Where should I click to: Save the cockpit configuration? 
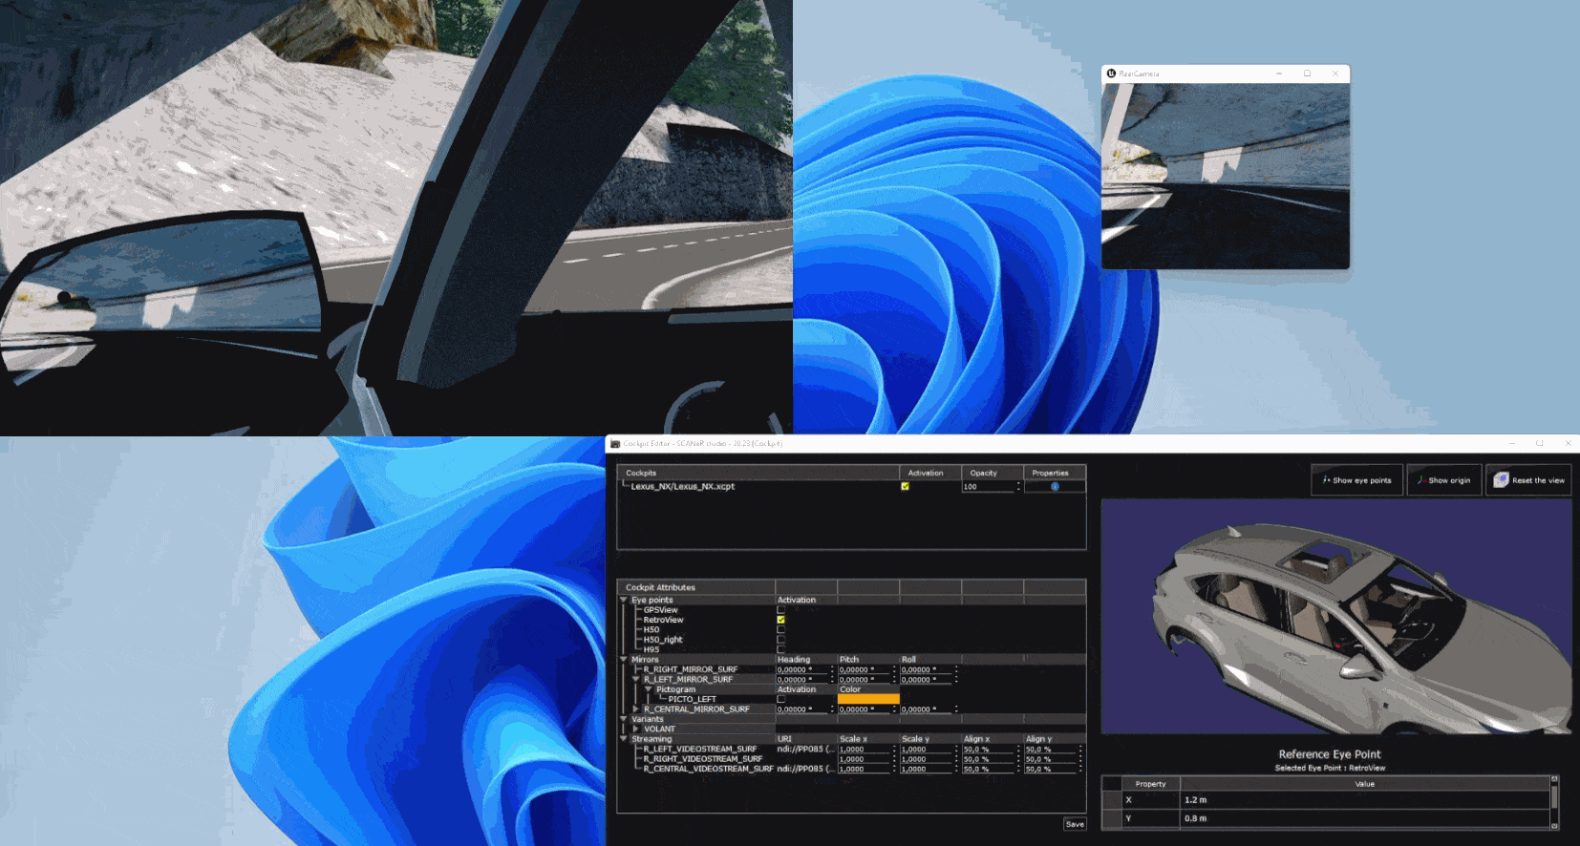coord(1075,824)
